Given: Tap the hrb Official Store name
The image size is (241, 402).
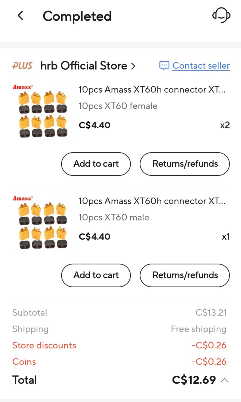Looking at the screenshot, I should [x=84, y=66].
